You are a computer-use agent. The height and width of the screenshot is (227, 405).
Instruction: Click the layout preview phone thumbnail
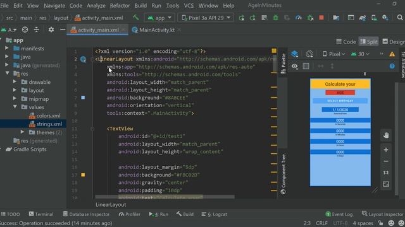340,132
